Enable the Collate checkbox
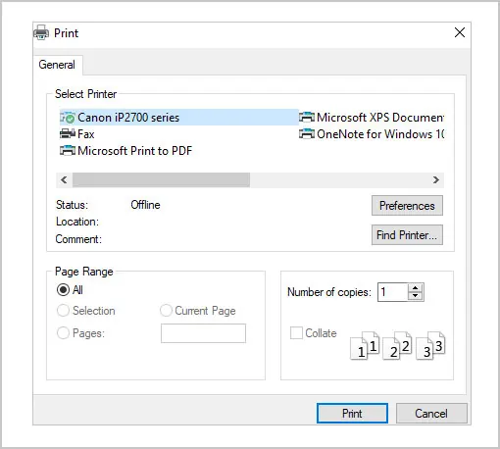 tap(296, 333)
